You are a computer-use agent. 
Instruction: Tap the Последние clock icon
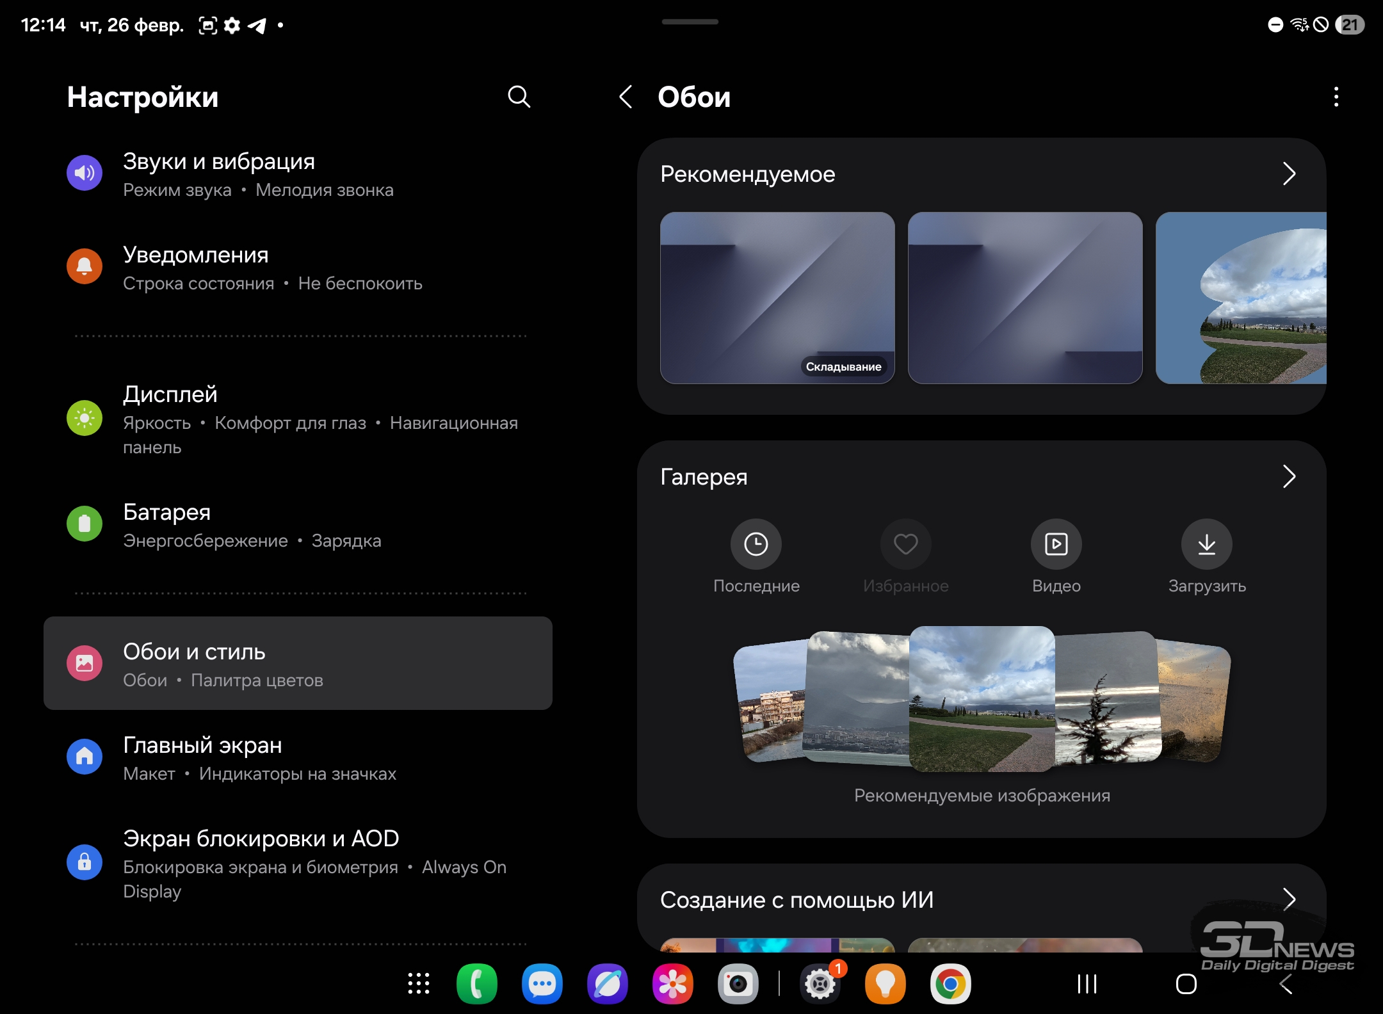(x=756, y=544)
